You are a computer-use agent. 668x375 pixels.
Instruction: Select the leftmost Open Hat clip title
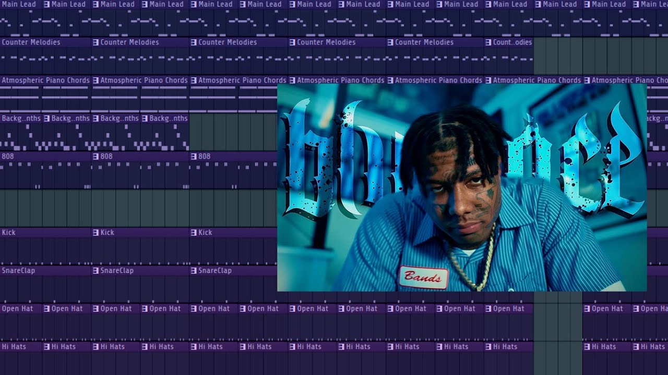pyautogui.click(x=17, y=308)
